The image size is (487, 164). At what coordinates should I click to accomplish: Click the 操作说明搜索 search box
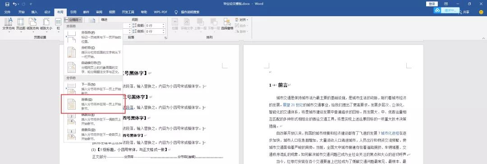click(x=190, y=12)
